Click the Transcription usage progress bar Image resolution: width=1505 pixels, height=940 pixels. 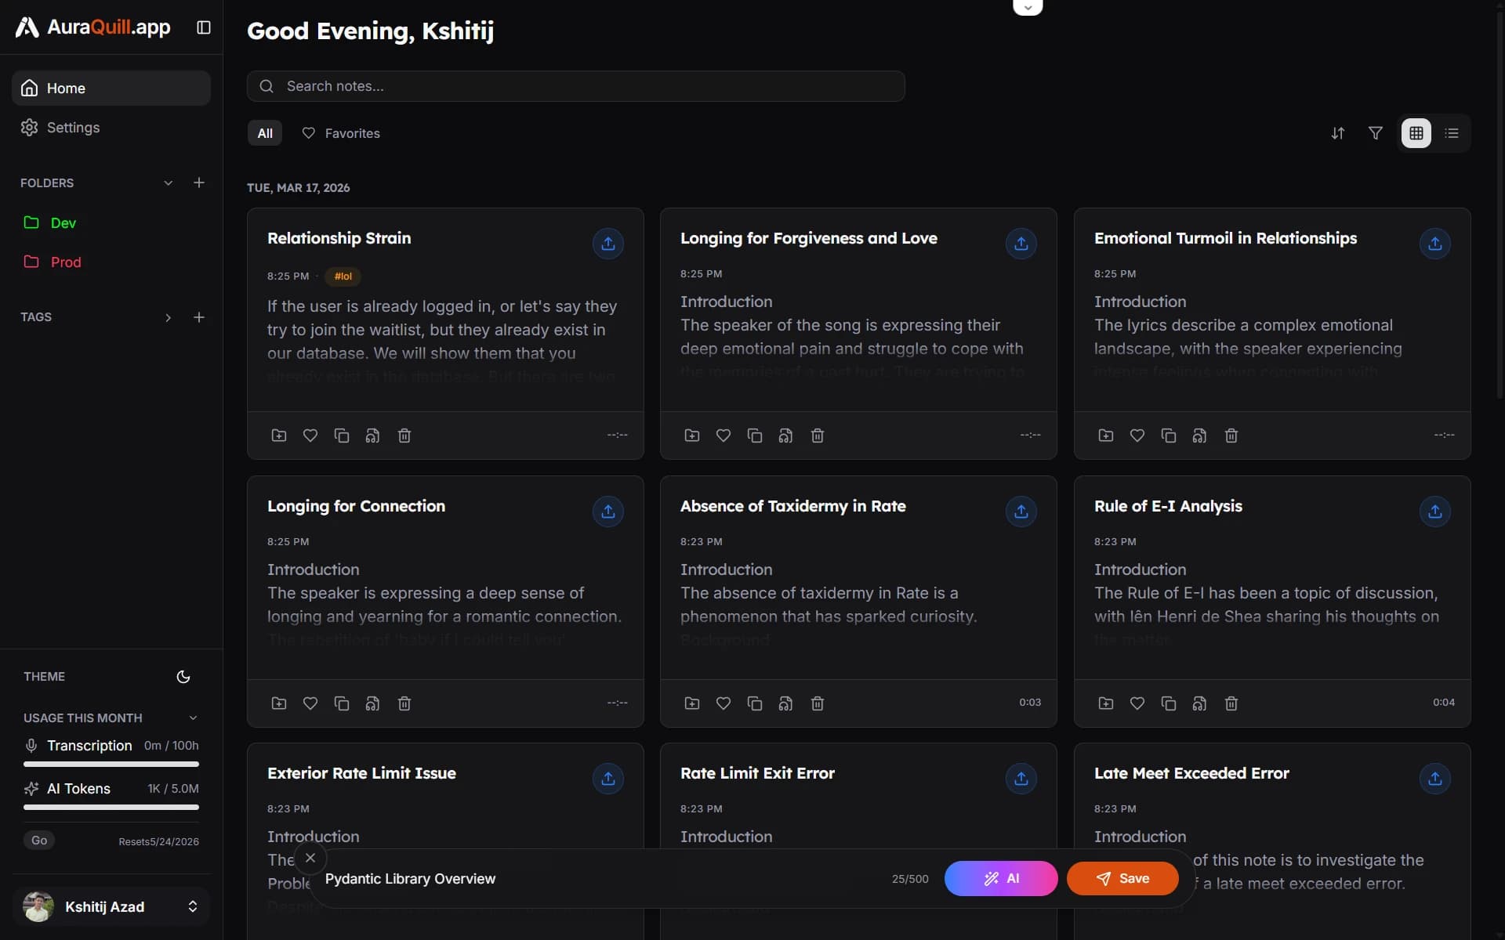click(111, 765)
